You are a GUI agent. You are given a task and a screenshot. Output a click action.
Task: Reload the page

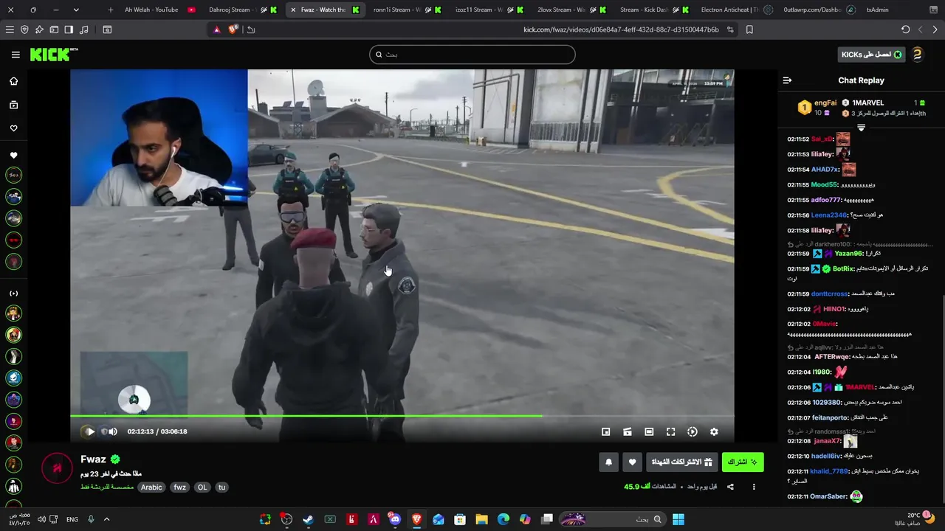pyautogui.click(x=906, y=29)
